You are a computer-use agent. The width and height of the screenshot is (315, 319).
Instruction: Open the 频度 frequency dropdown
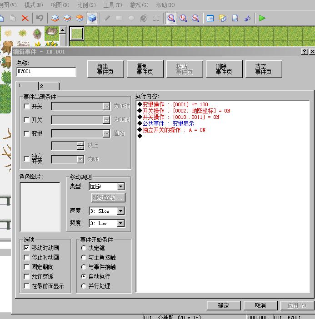[x=120, y=223]
